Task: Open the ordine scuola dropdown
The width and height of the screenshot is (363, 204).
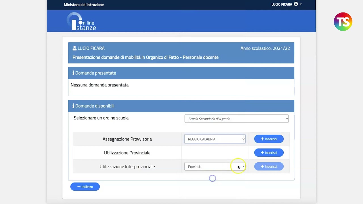Action: [x=236, y=119]
